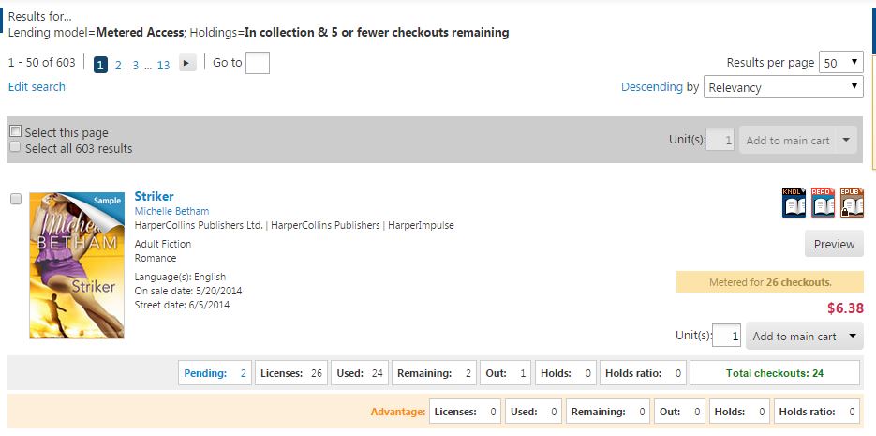Click the KNDL Kindle format icon
Image resolution: width=876 pixels, height=436 pixels.
click(794, 203)
